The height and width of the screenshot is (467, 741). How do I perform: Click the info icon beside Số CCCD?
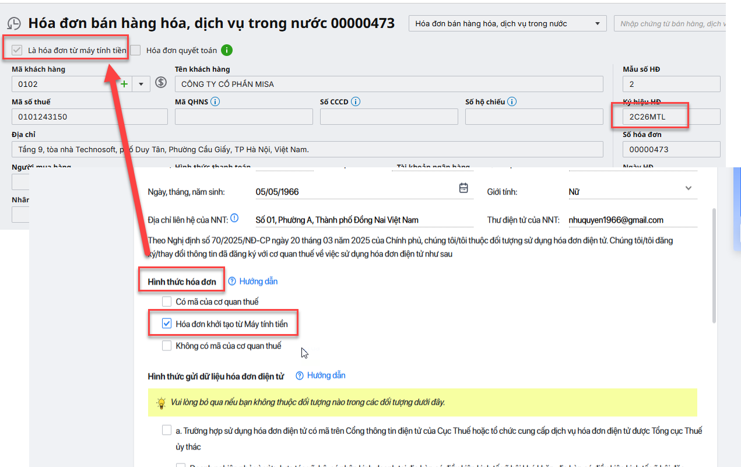pyautogui.click(x=356, y=101)
